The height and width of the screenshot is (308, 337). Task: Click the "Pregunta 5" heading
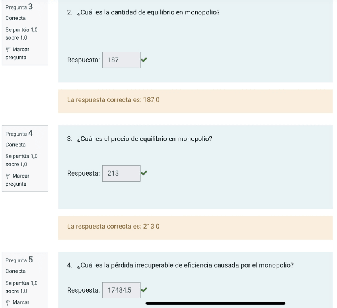click(19, 260)
